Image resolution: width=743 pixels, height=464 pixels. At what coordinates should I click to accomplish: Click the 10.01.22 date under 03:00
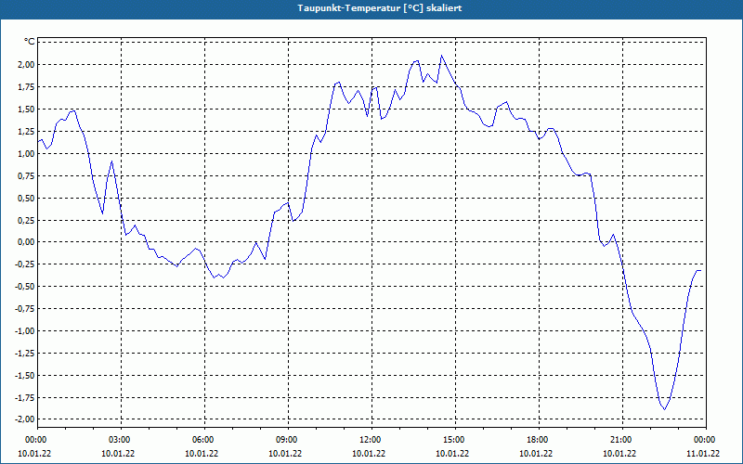click(x=119, y=454)
